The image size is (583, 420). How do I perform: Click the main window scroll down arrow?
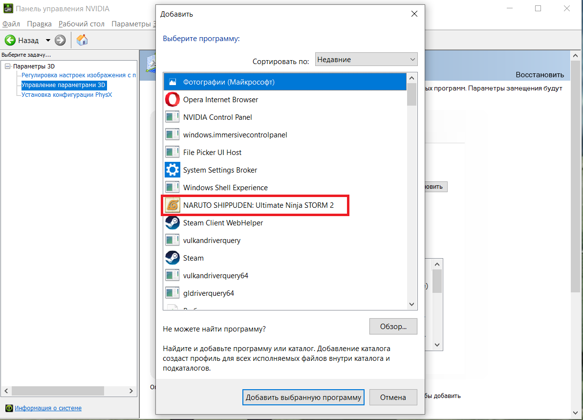coord(576,413)
